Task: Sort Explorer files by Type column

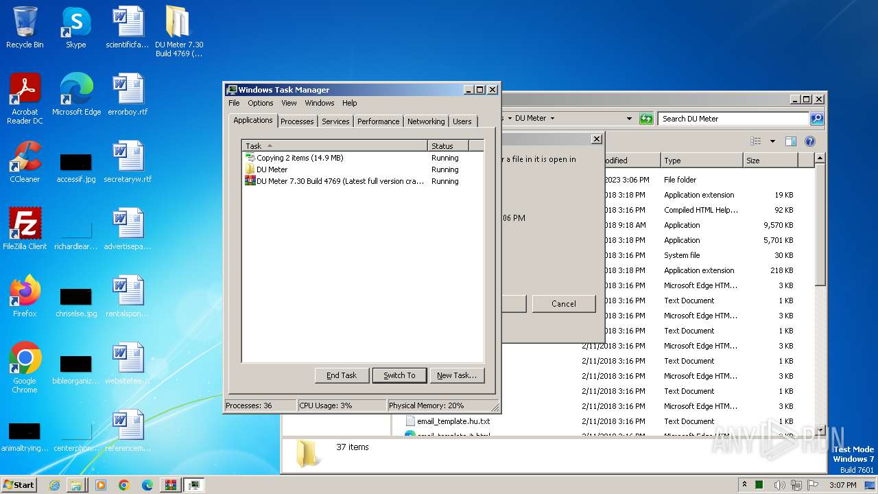Action: coord(702,160)
